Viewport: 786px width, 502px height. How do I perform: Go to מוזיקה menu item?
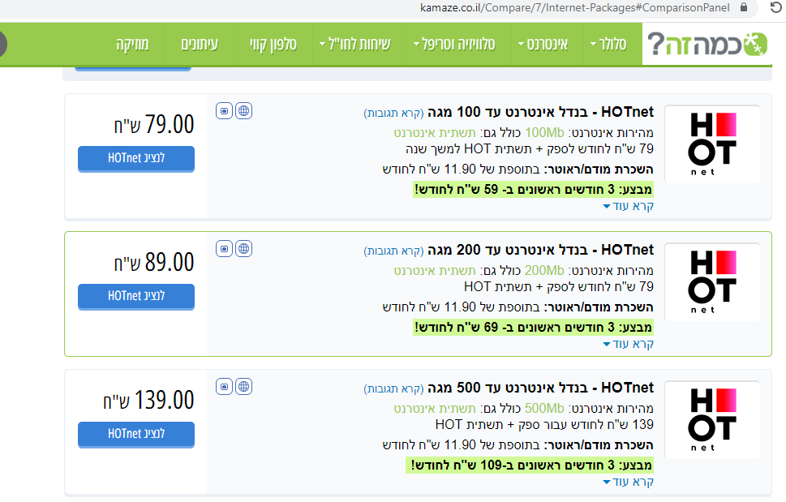(132, 44)
